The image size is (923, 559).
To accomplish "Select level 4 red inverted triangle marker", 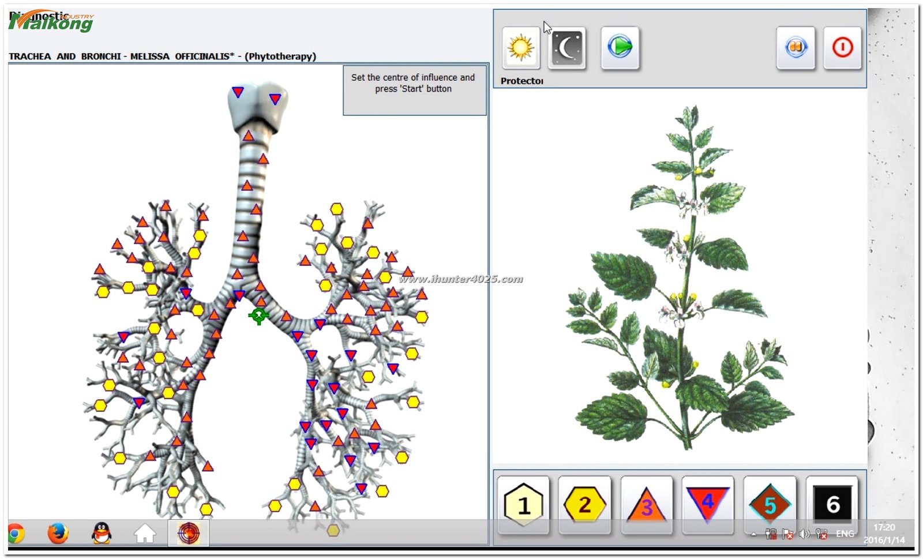I will pyautogui.click(x=708, y=504).
